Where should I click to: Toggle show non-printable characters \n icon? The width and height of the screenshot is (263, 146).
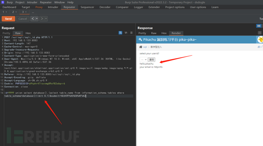point(126,33)
